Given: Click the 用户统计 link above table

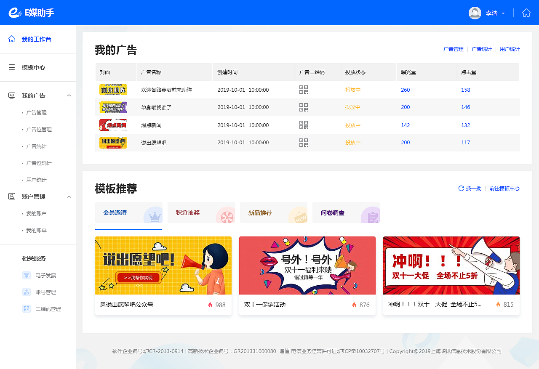Looking at the screenshot, I should pyautogui.click(x=510, y=49).
